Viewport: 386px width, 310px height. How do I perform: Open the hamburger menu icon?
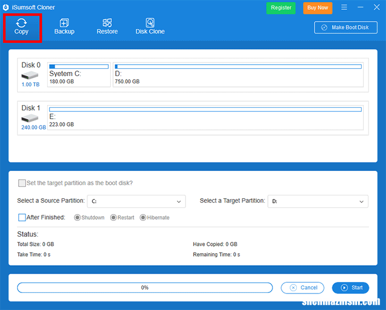[344, 7]
